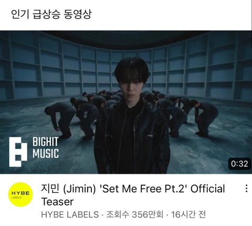Select the '인기 급상승 동영상' section header
The height and width of the screenshot is (226, 252).
pyautogui.click(x=51, y=14)
